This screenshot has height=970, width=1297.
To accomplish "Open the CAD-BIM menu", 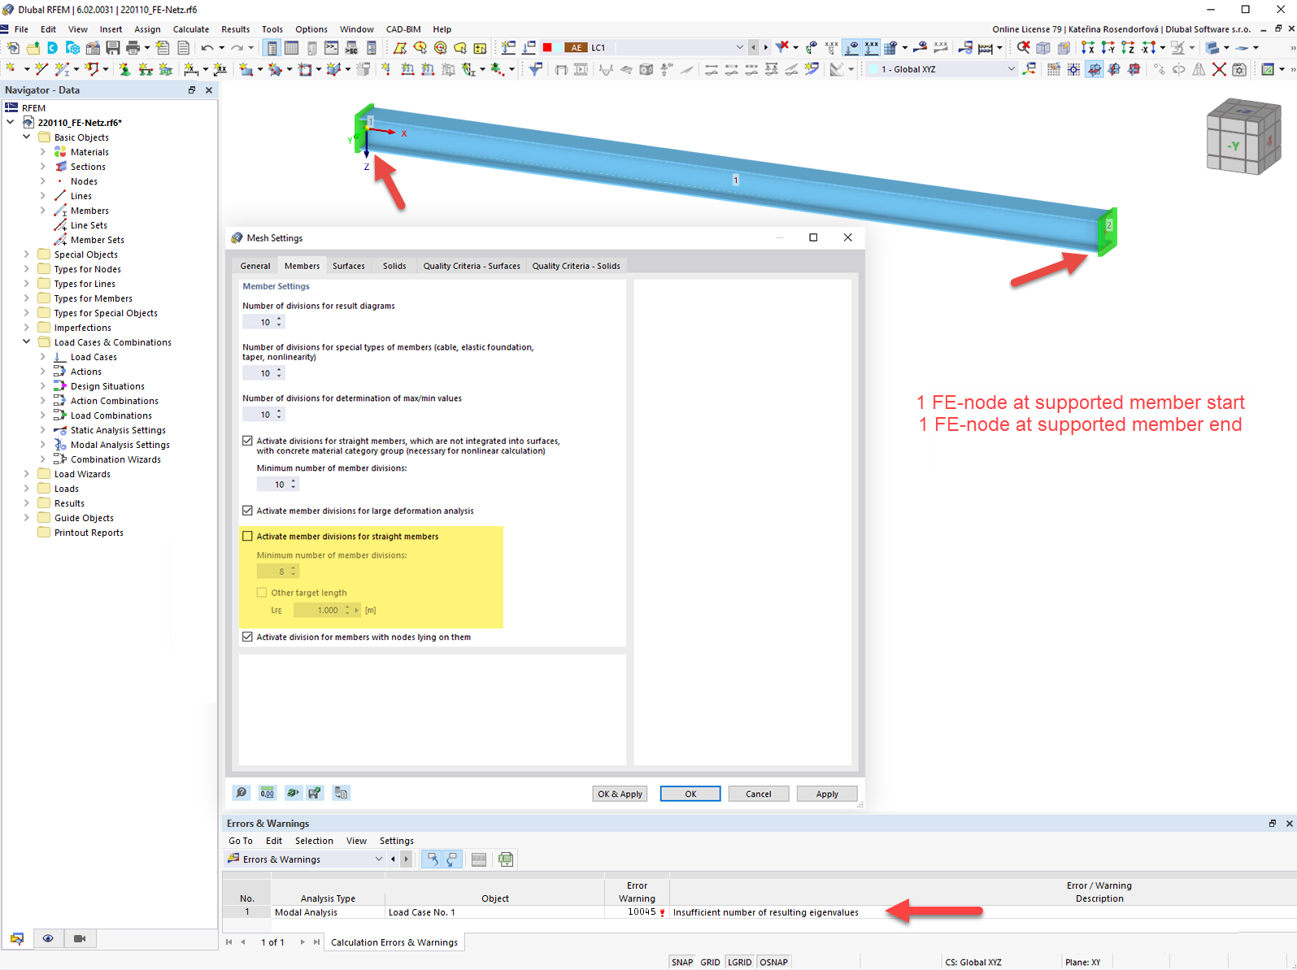I will click(403, 29).
